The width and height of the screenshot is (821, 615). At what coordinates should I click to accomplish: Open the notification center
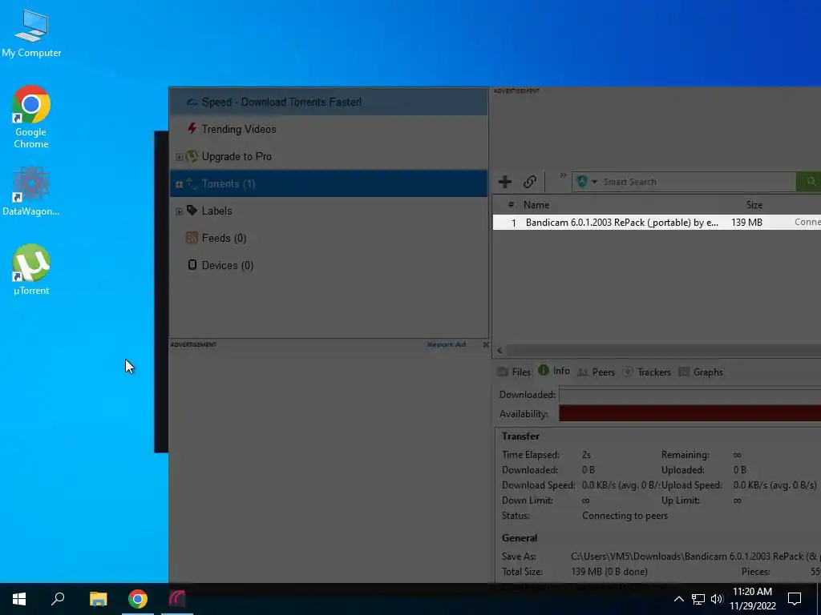(795, 599)
